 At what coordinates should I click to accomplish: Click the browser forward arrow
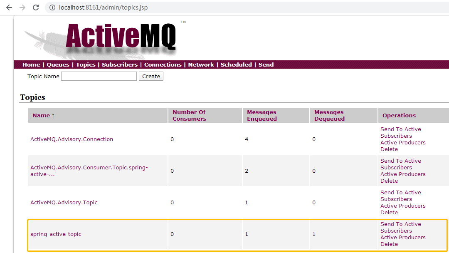(22, 7)
